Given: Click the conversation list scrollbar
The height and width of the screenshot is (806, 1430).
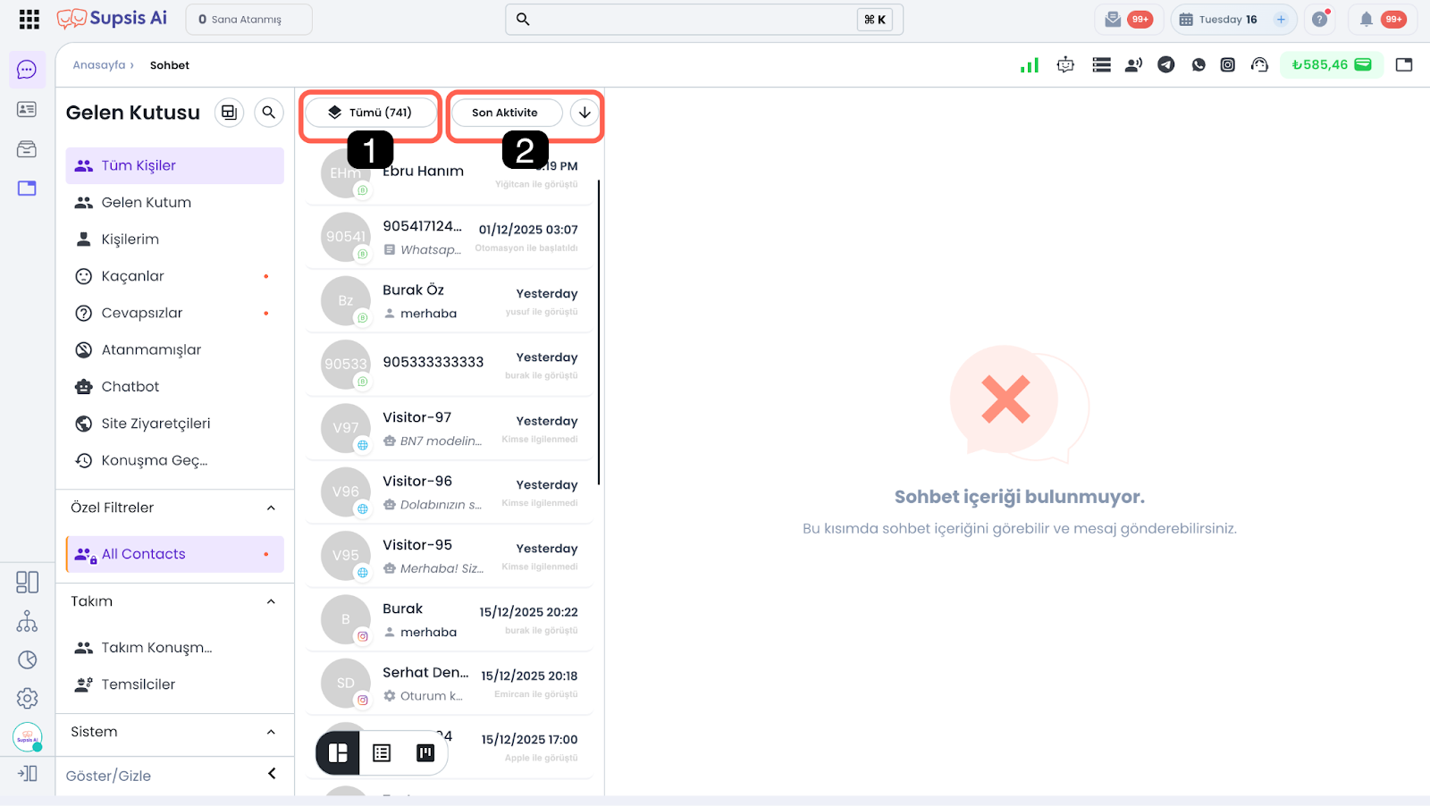Looking at the screenshot, I should point(599,331).
